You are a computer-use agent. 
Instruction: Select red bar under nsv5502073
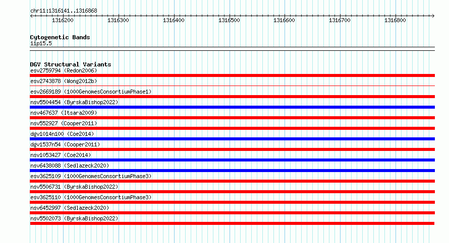[x=232, y=223]
